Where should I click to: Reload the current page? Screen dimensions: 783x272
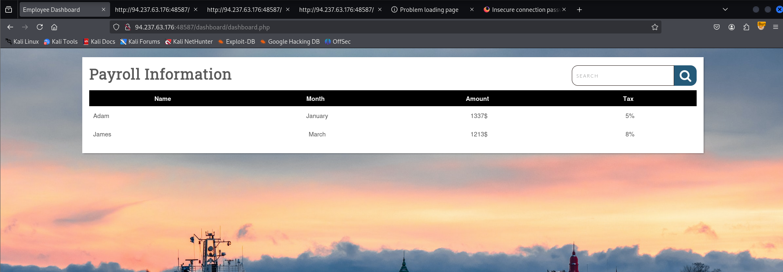(x=40, y=27)
